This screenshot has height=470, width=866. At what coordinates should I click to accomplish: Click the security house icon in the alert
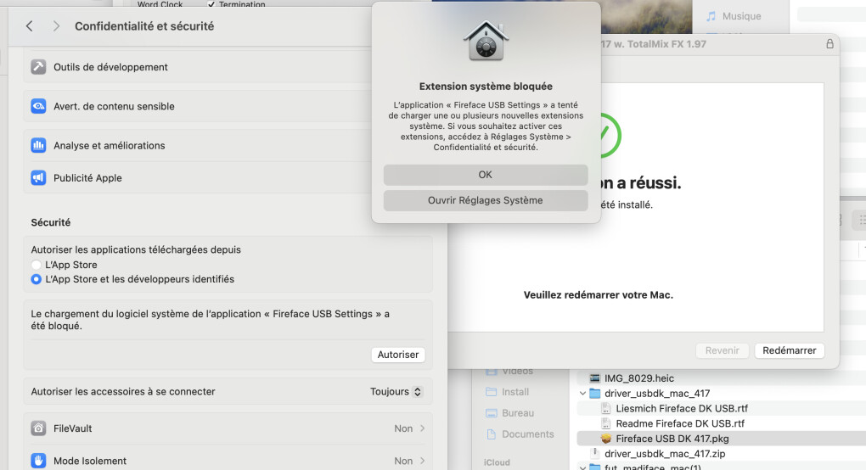(x=486, y=41)
